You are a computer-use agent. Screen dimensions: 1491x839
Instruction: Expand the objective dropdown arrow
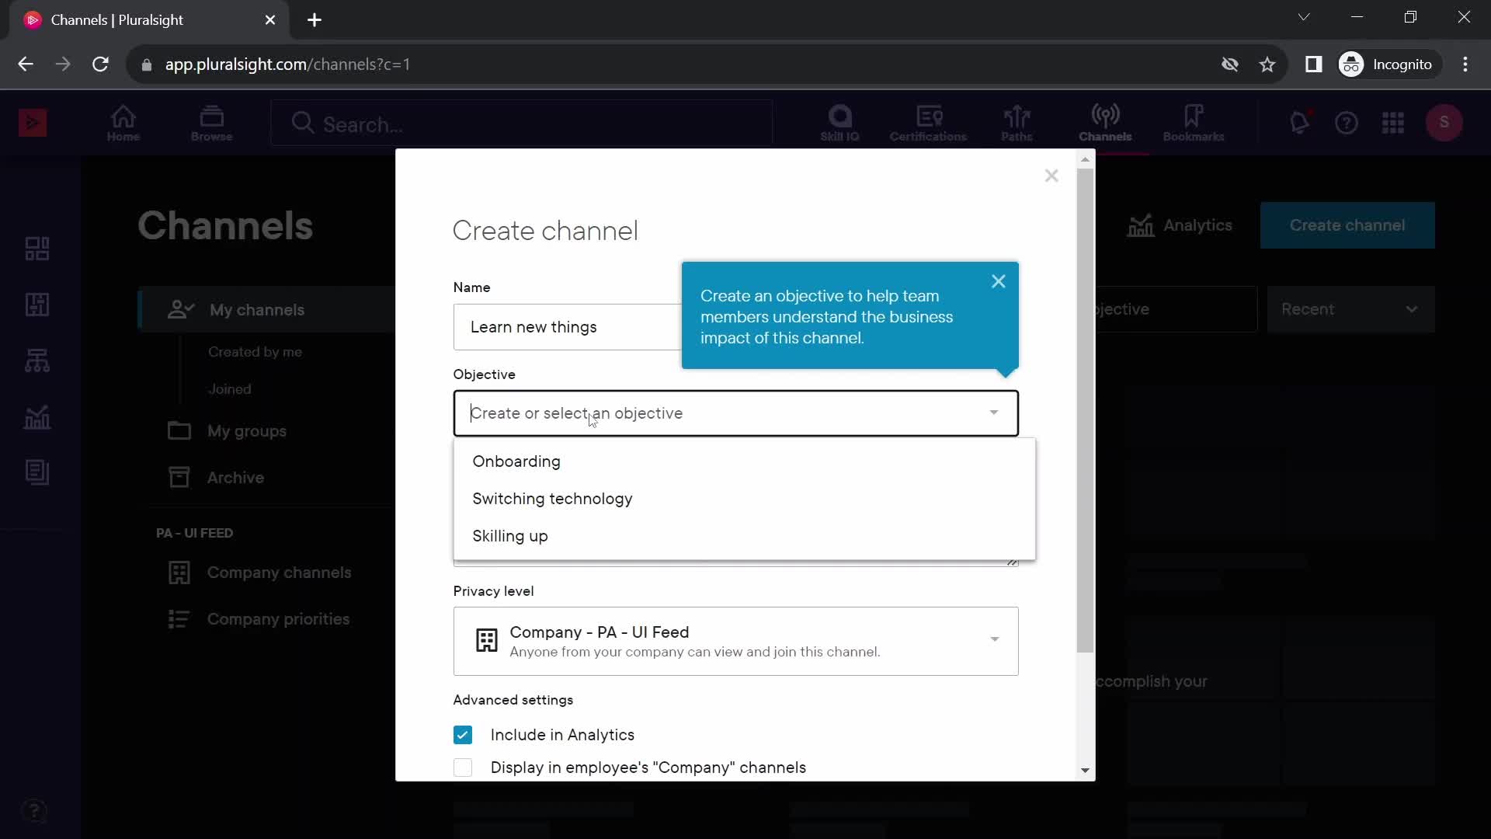coord(994,413)
